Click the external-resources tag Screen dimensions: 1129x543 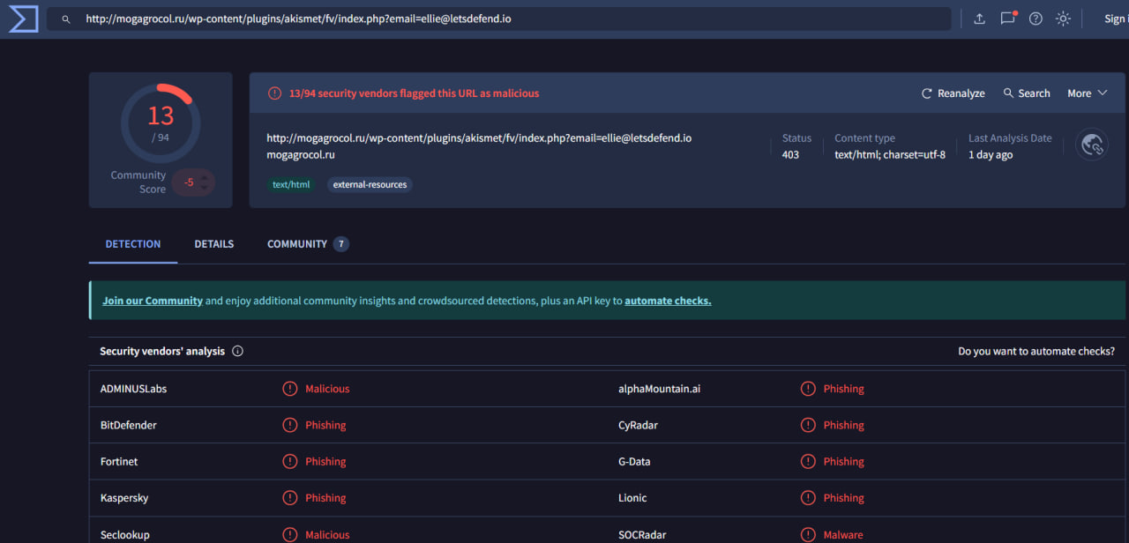pos(370,185)
